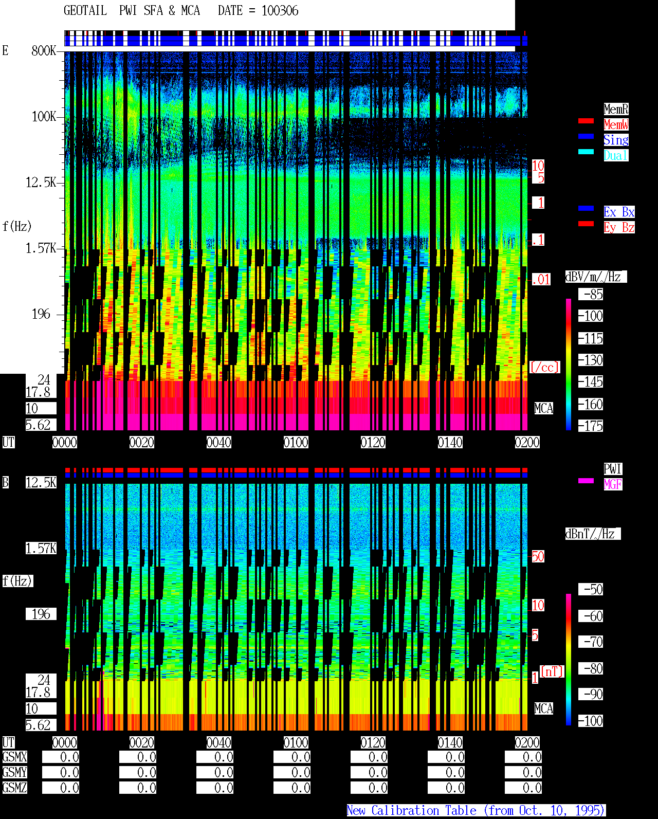Screen dimensions: 658x819
Task: Select the -160 color scale value
Action: click(591, 404)
